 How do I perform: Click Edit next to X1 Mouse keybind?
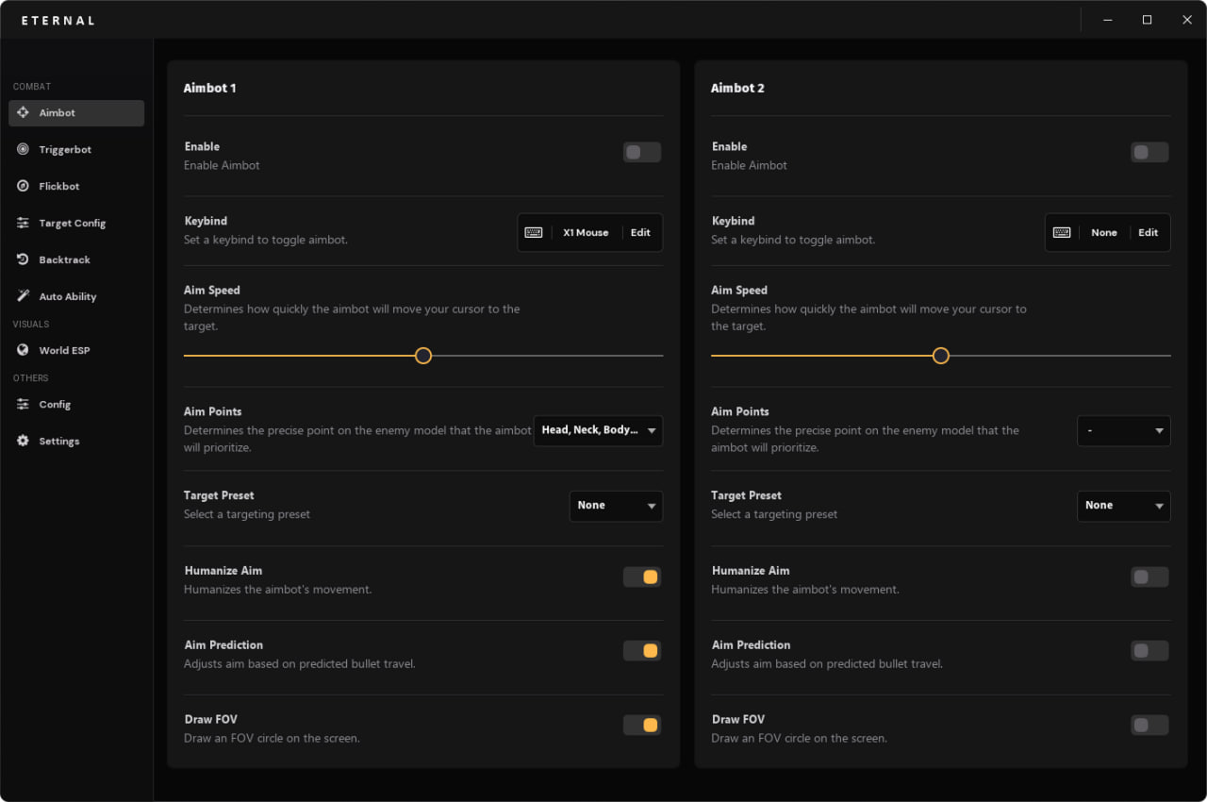[x=640, y=232]
